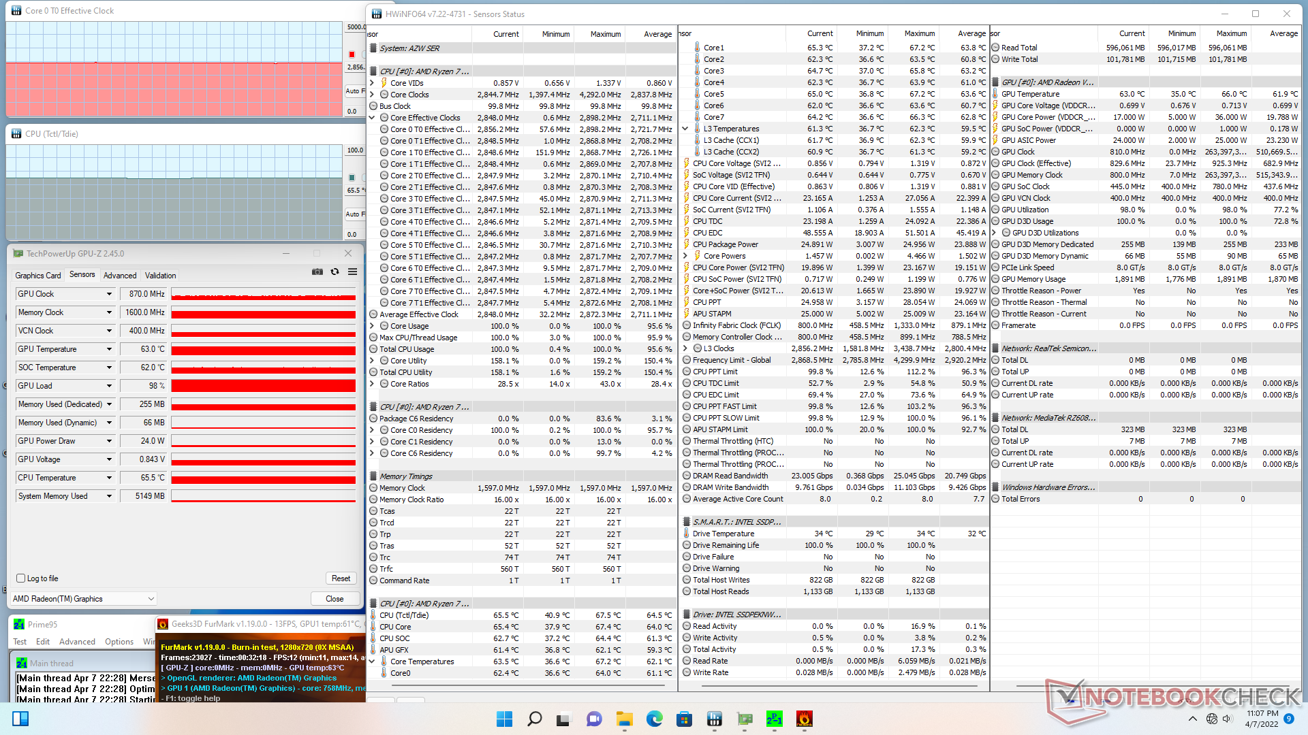Open Prime95 Test menu
Image resolution: width=1308 pixels, height=735 pixels.
tap(20, 642)
